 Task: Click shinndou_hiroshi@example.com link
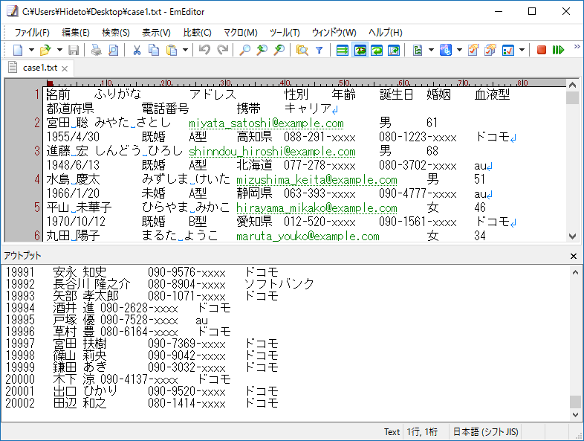pos(272,152)
